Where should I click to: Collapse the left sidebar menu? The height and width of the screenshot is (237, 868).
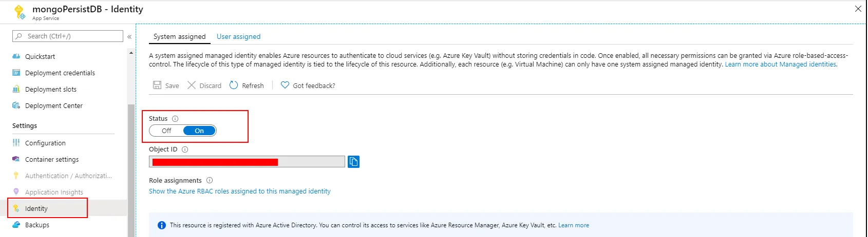click(129, 37)
